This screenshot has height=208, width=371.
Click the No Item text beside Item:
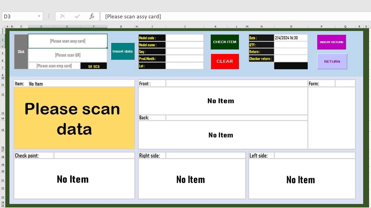(x=36, y=84)
